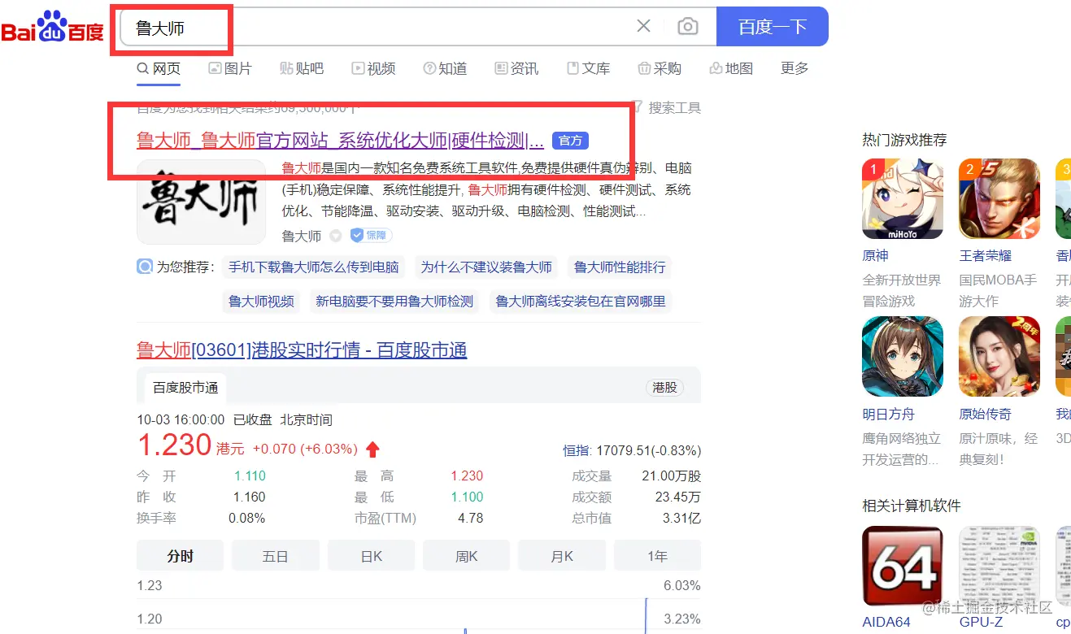
Task: Click the 王者荣耀 game icon
Action: pyautogui.click(x=999, y=198)
